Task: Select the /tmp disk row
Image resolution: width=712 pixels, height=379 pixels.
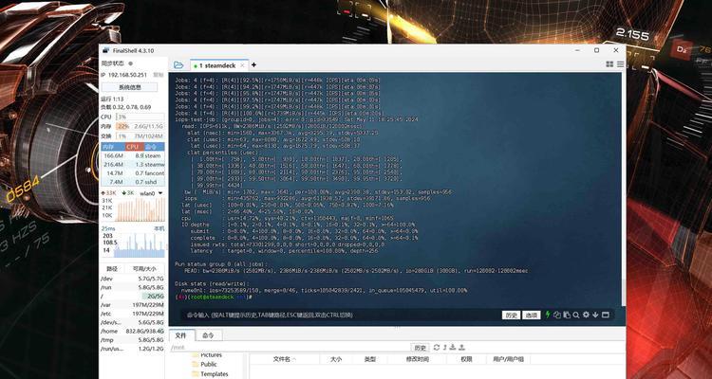Action: (133, 339)
